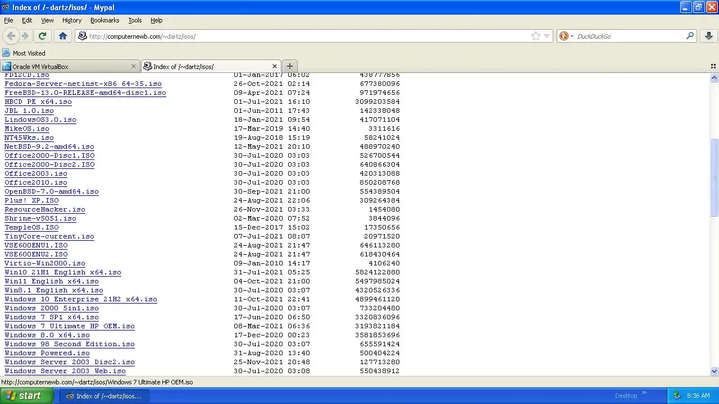The width and height of the screenshot is (719, 404).
Task: Open the ResourceHacker.iso link
Action: point(45,209)
